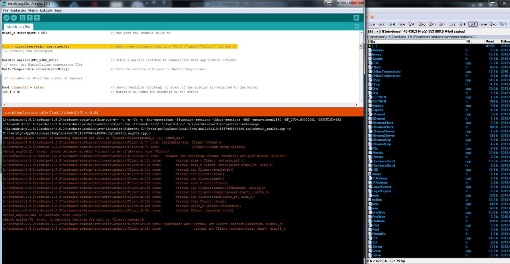Switch to drive o in file manager

(x=493, y=24)
